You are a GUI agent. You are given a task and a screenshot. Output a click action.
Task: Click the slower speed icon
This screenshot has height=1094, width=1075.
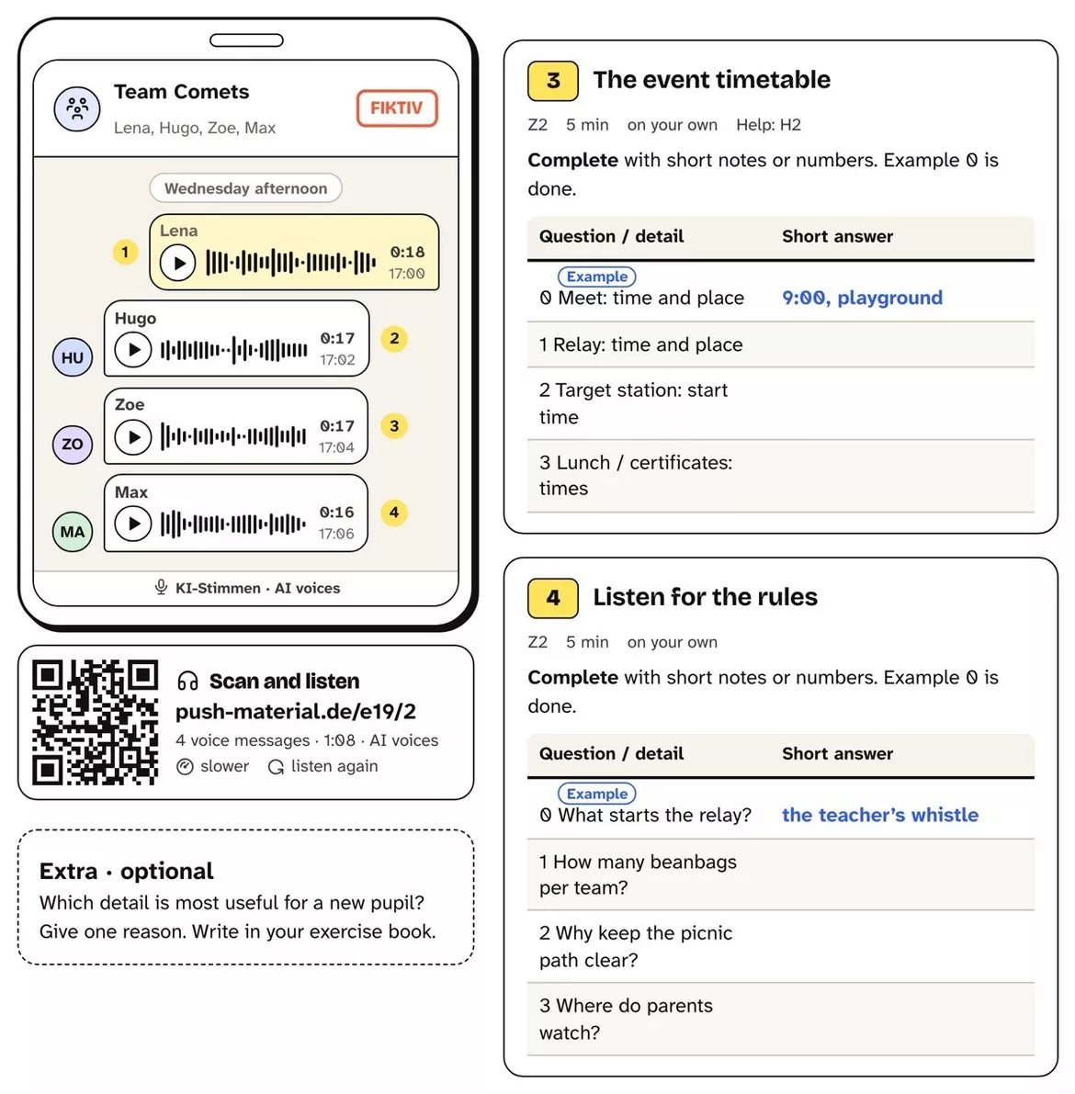185,767
